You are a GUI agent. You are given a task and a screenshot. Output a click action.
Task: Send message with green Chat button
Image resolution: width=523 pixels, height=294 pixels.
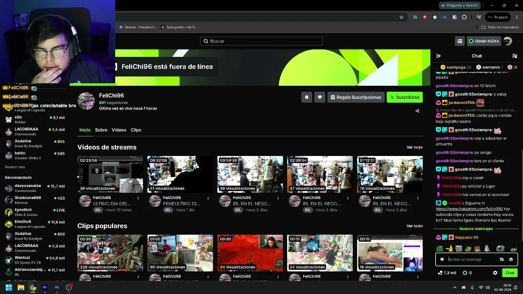(x=510, y=273)
